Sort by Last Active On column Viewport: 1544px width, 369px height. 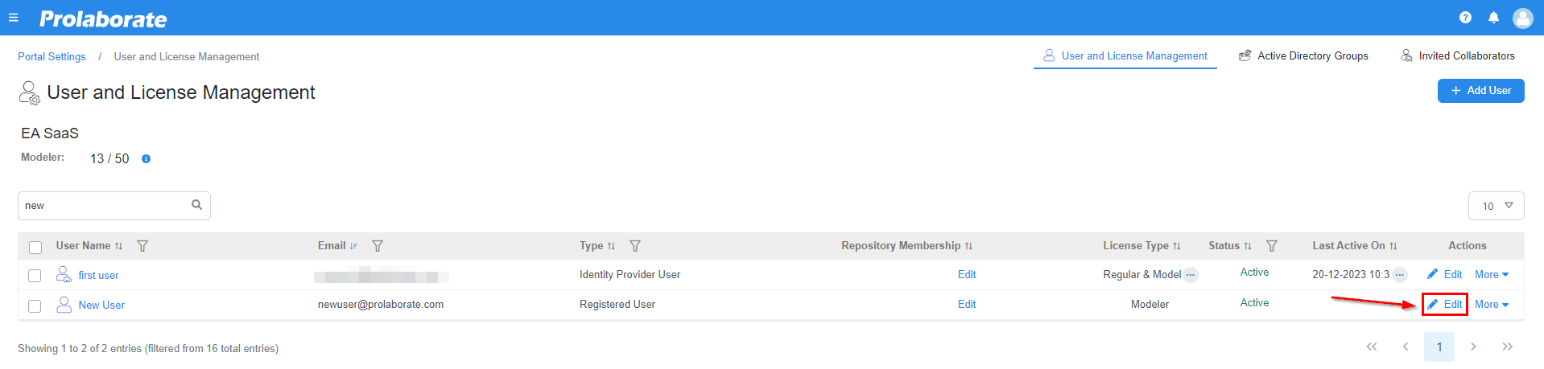click(1393, 246)
